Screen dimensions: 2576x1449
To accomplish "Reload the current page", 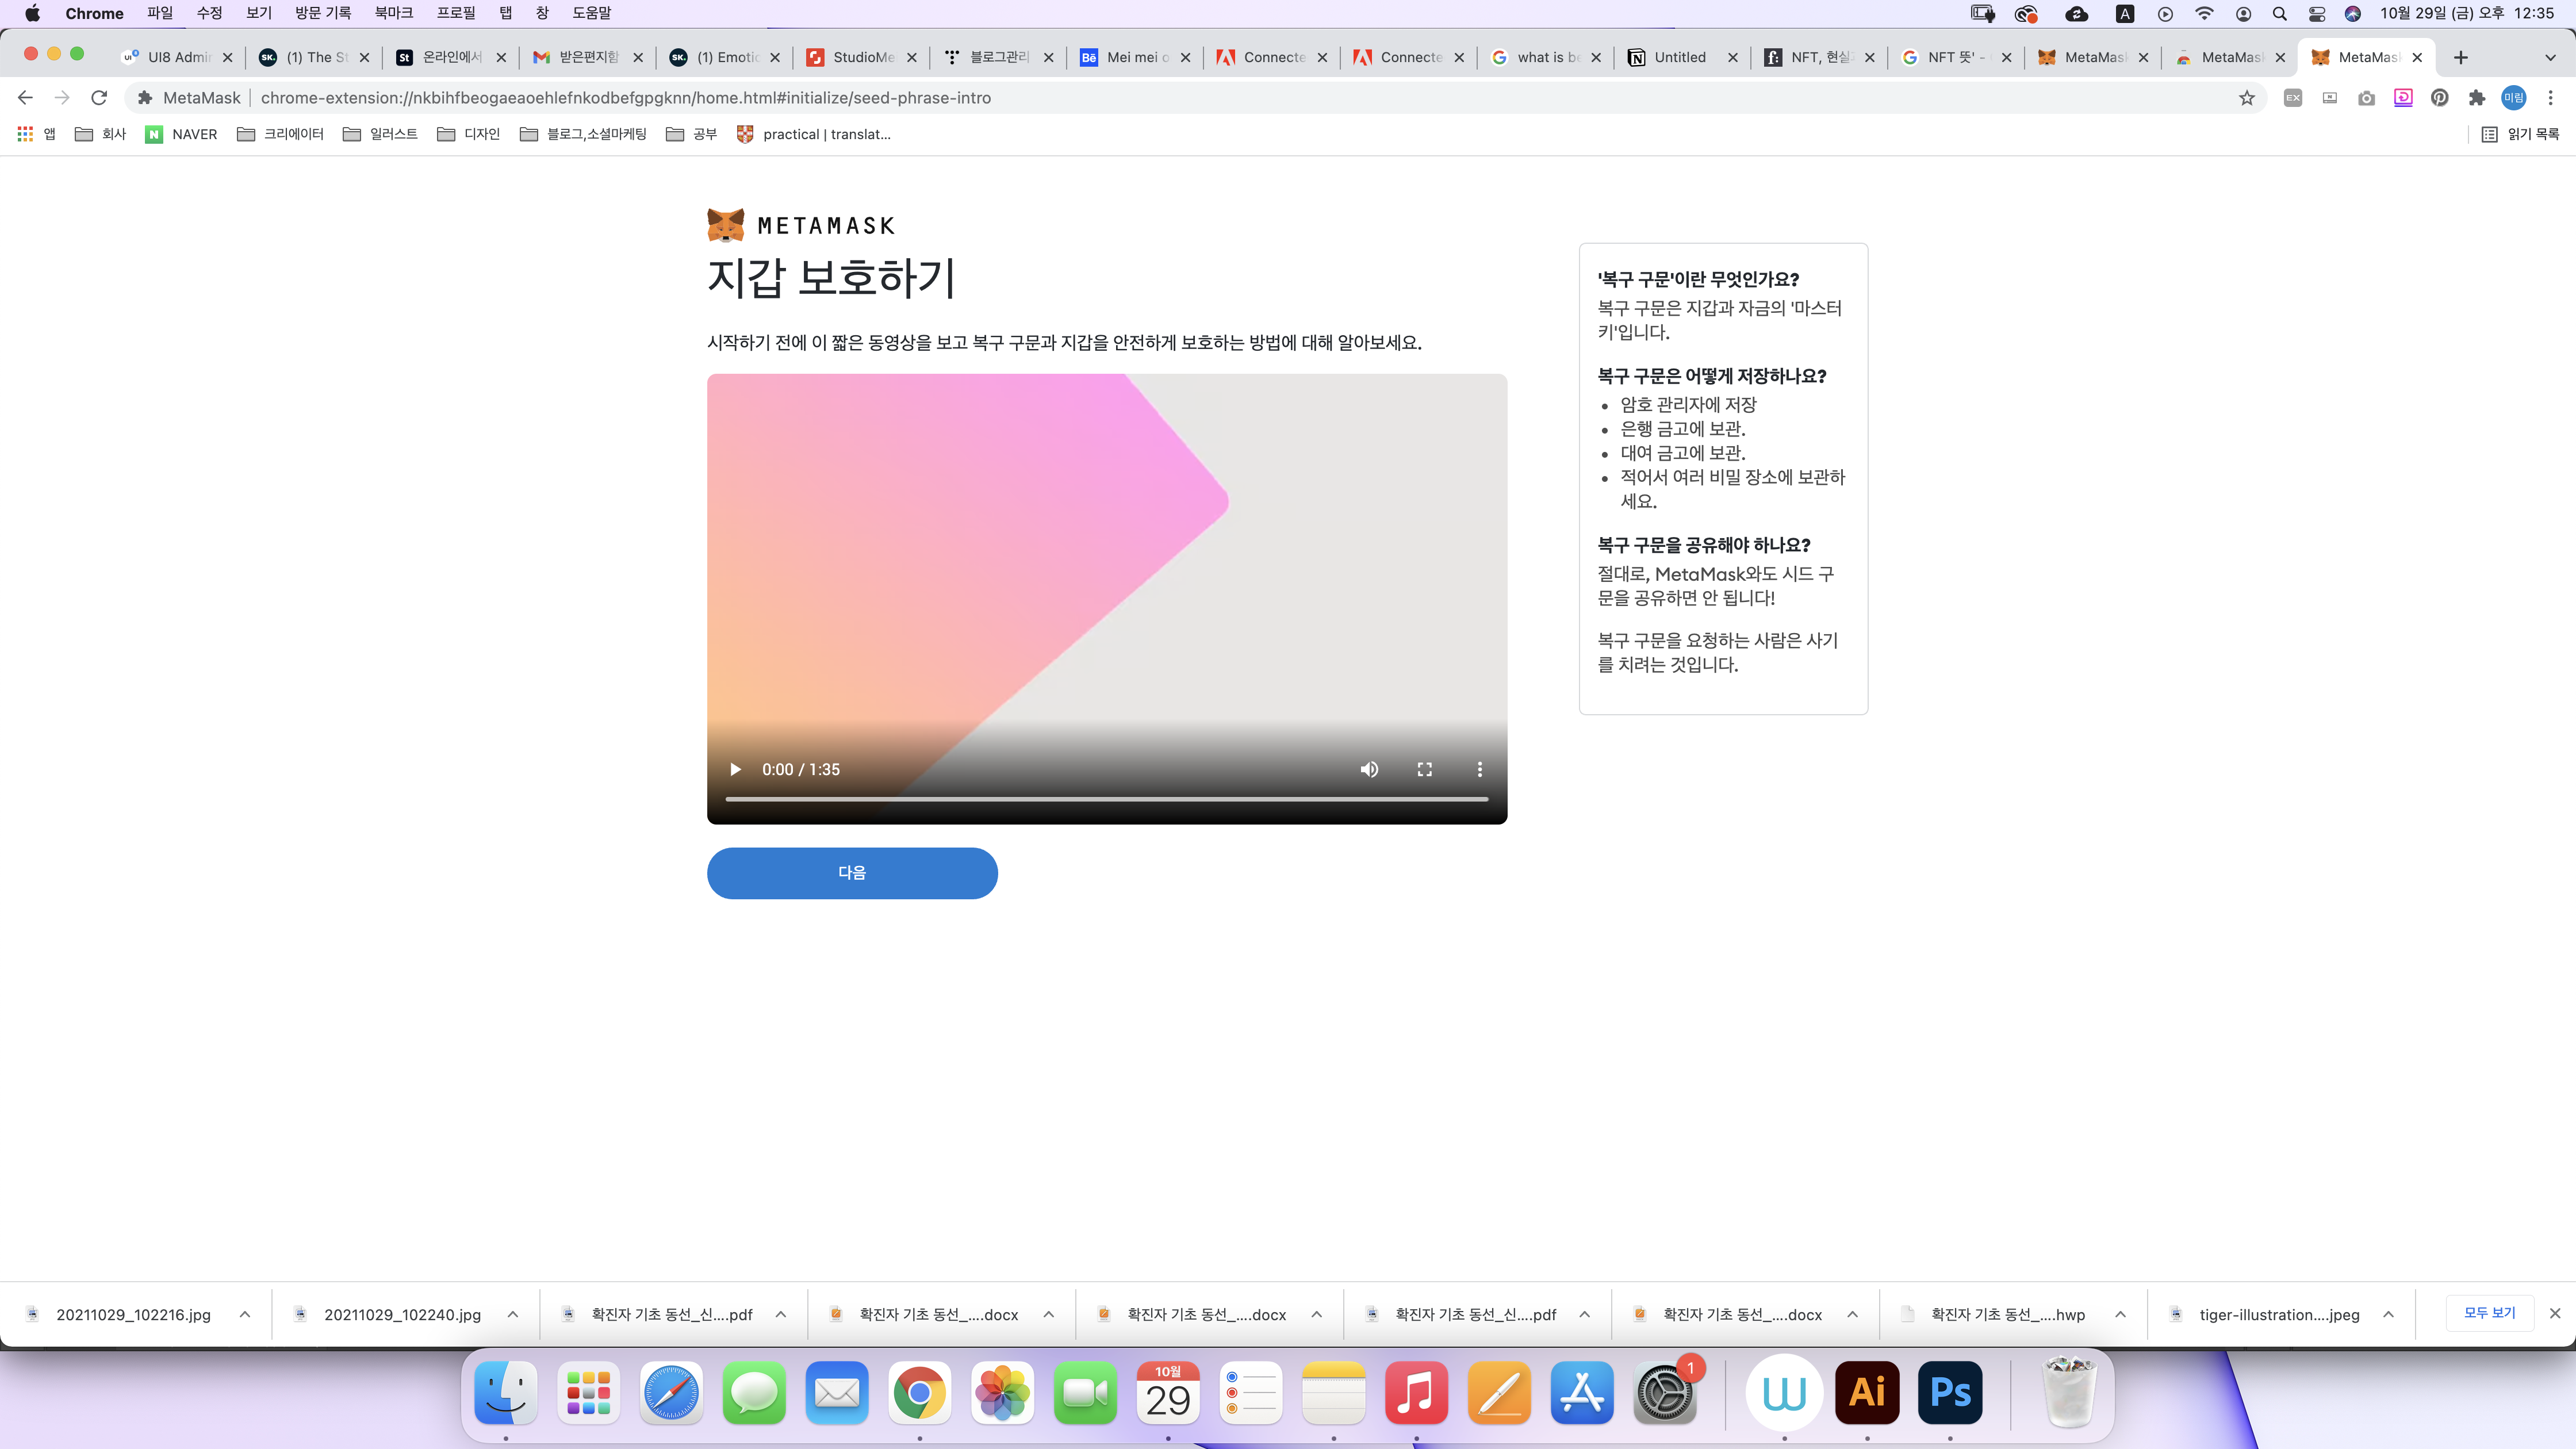I will (99, 97).
